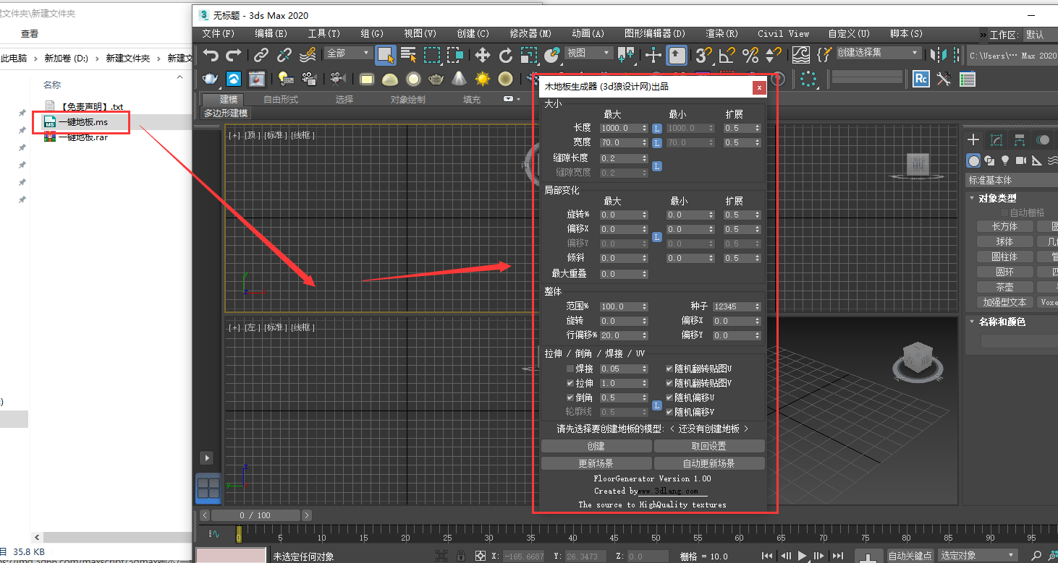
Task: Toggle the Window/Crossing selection icon
Action: [x=455, y=54]
